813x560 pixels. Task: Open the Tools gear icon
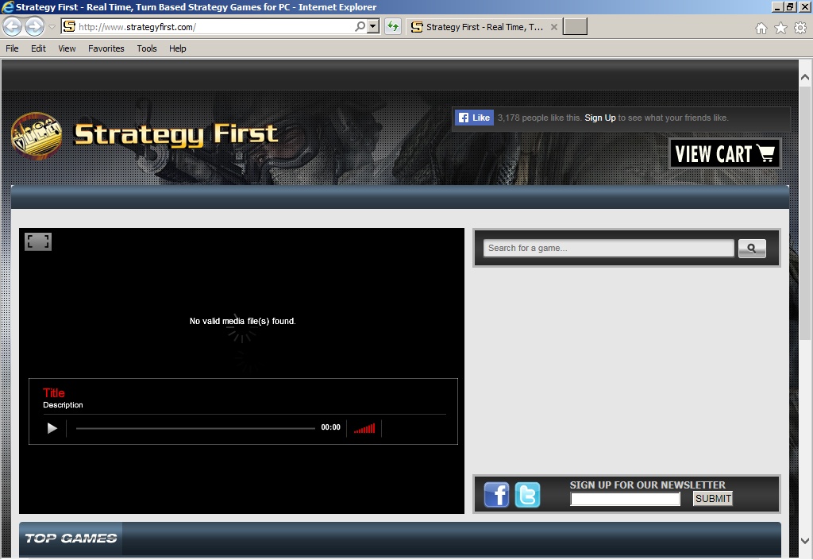point(800,28)
